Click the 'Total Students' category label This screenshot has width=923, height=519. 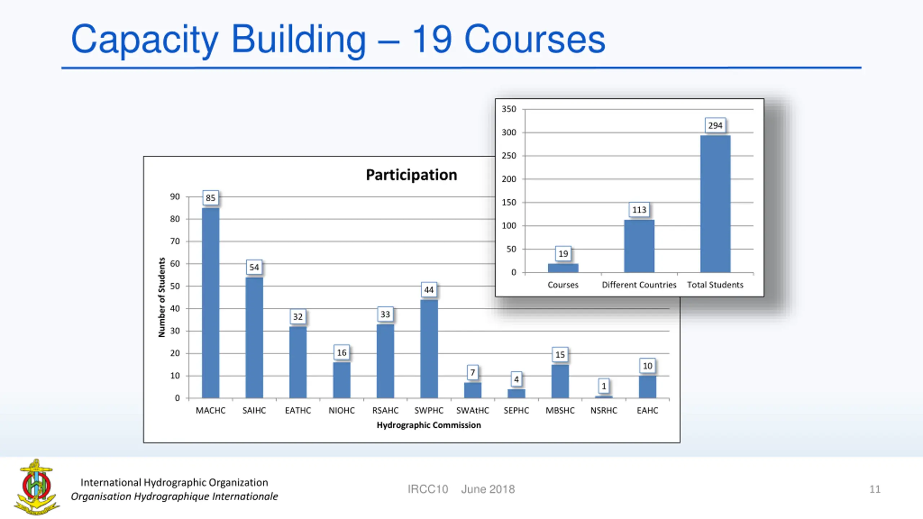715,285
